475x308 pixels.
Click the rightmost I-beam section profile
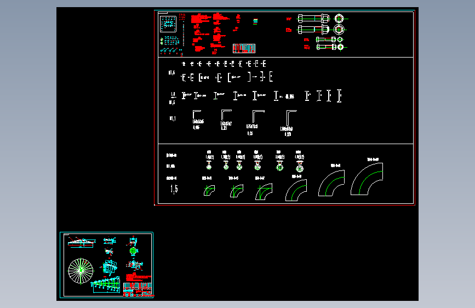pos(339,96)
